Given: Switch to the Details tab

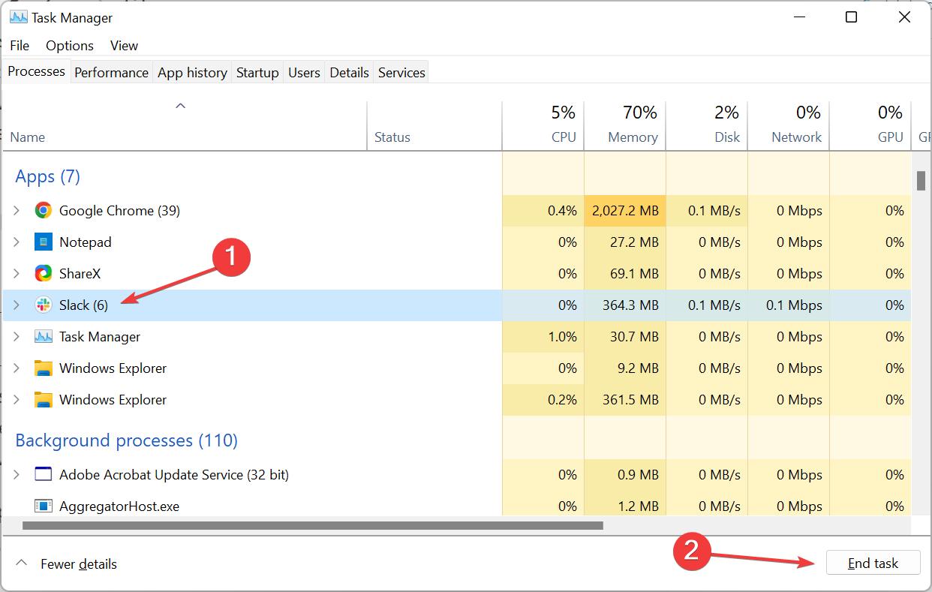Looking at the screenshot, I should [349, 73].
